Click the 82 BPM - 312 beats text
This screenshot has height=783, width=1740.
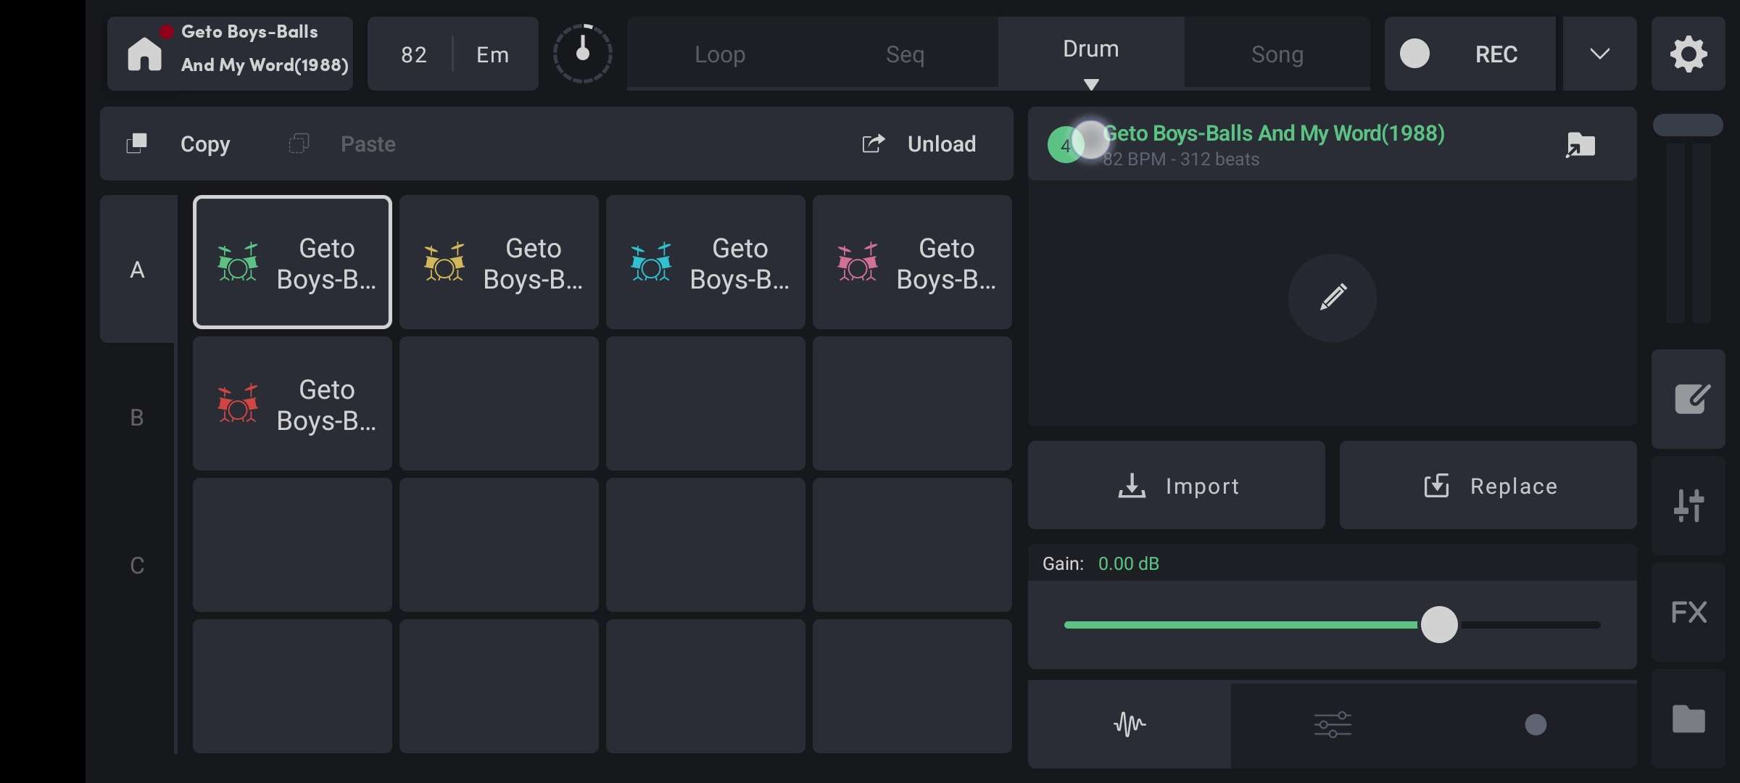click(x=1181, y=159)
